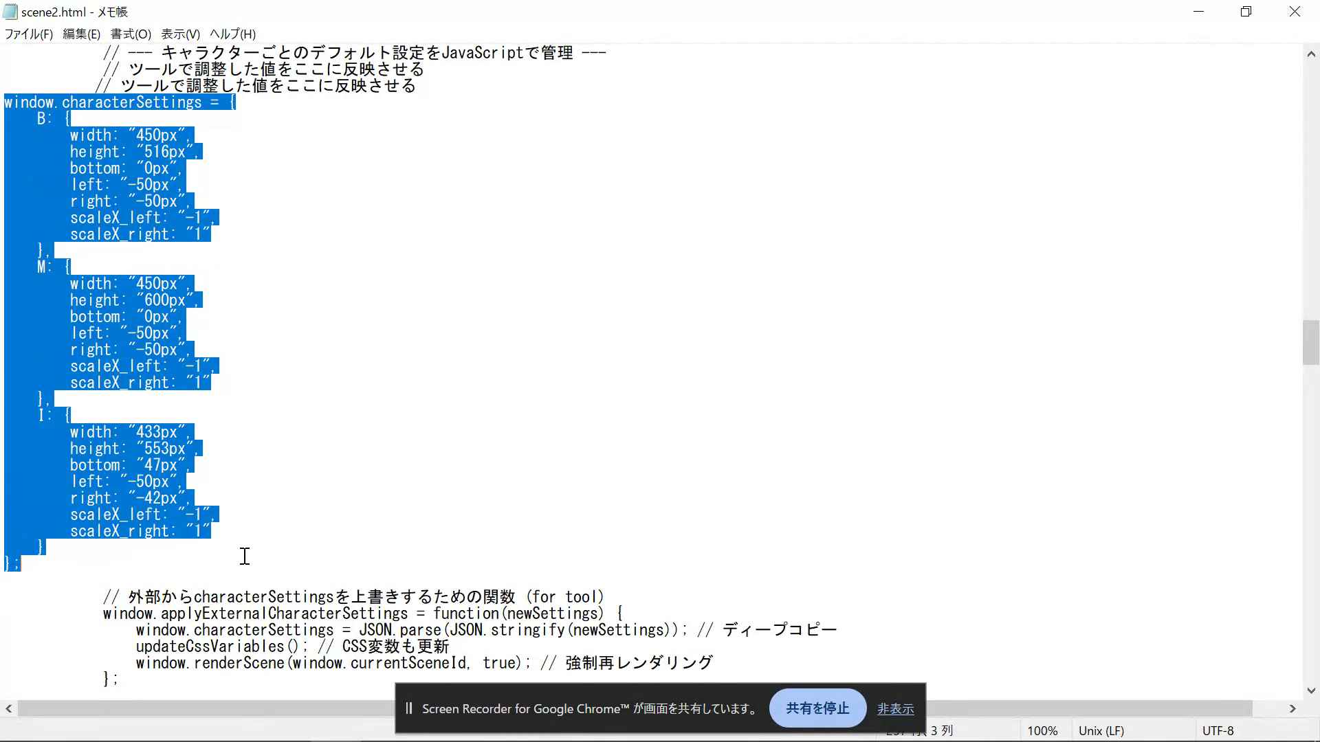Click the pause icon in screen recorder bar

408,708
